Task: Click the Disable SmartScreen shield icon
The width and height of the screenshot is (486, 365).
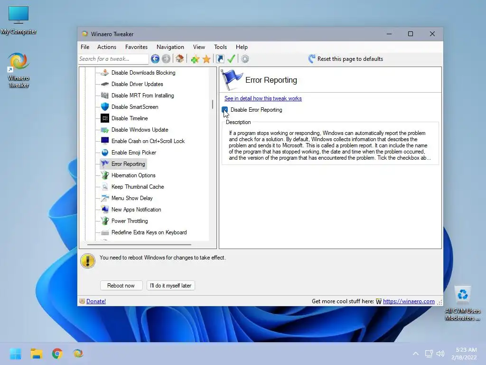Action: pos(105,107)
